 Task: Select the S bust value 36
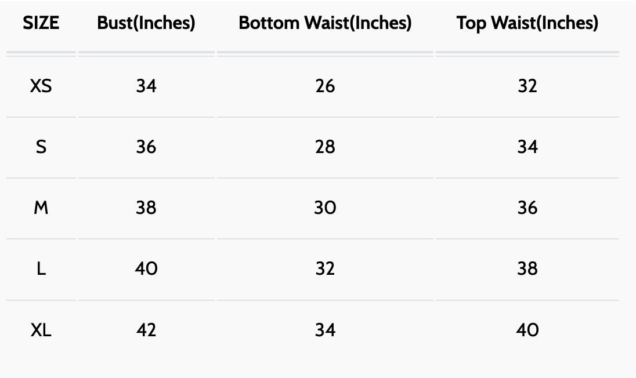pos(146,147)
